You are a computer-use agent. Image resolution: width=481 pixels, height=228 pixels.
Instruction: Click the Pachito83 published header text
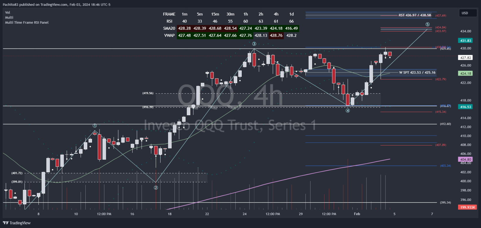57,4
